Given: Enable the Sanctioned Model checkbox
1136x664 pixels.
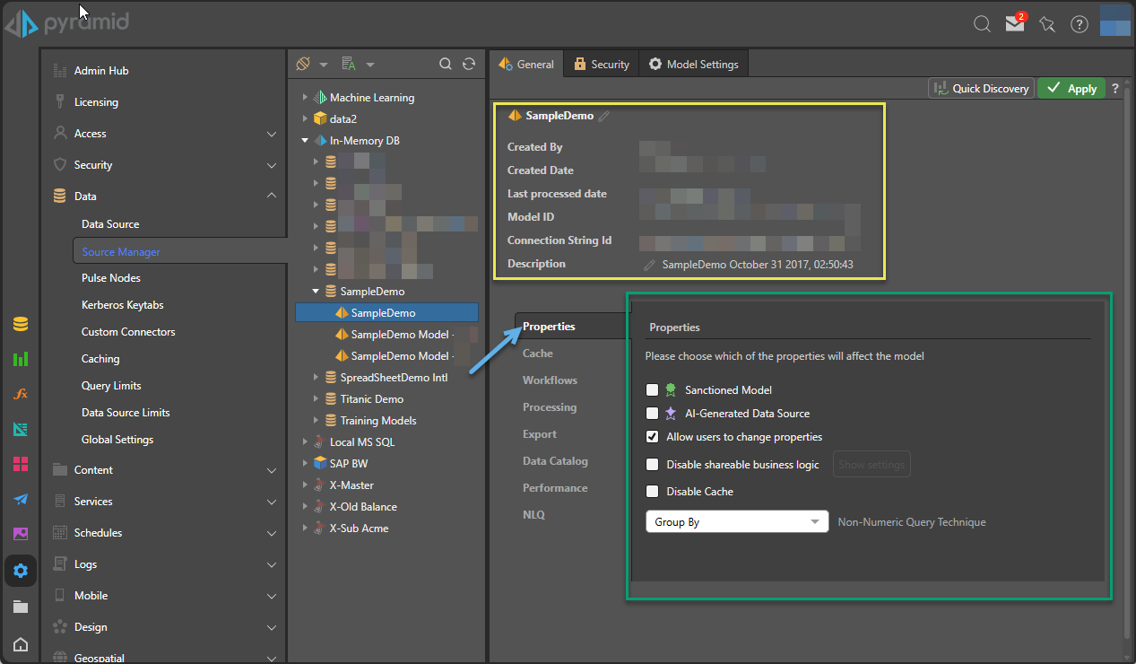Looking at the screenshot, I should 652,390.
